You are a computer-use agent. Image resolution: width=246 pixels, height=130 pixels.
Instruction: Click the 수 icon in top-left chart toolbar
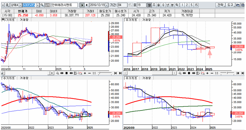57,73
